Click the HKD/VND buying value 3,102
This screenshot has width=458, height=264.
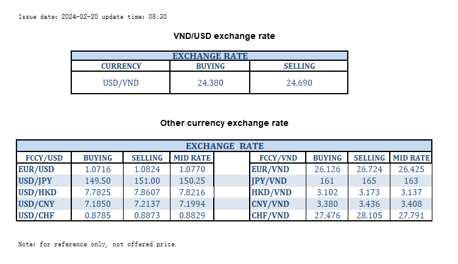pyautogui.click(x=329, y=192)
